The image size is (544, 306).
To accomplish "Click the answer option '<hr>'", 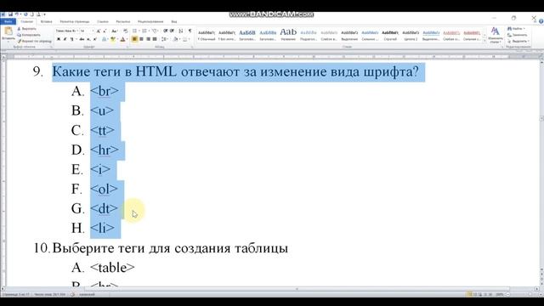I will [104, 150].
